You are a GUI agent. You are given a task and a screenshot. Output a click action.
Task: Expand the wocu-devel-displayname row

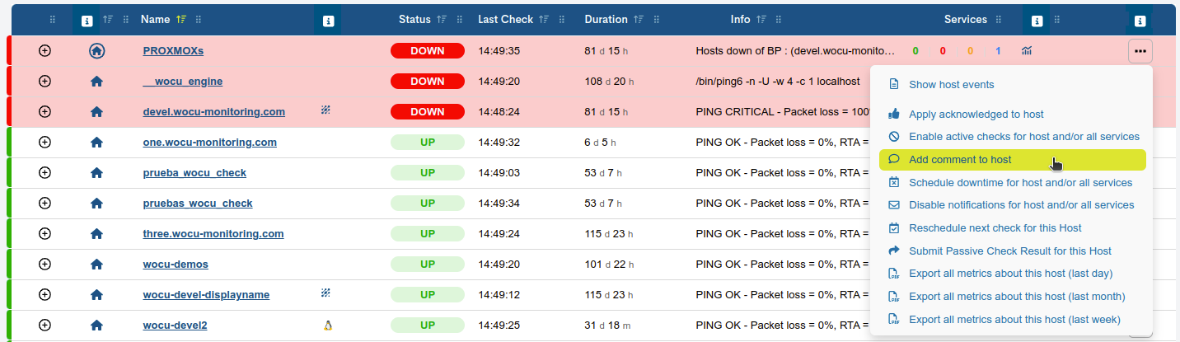coord(45,294)
